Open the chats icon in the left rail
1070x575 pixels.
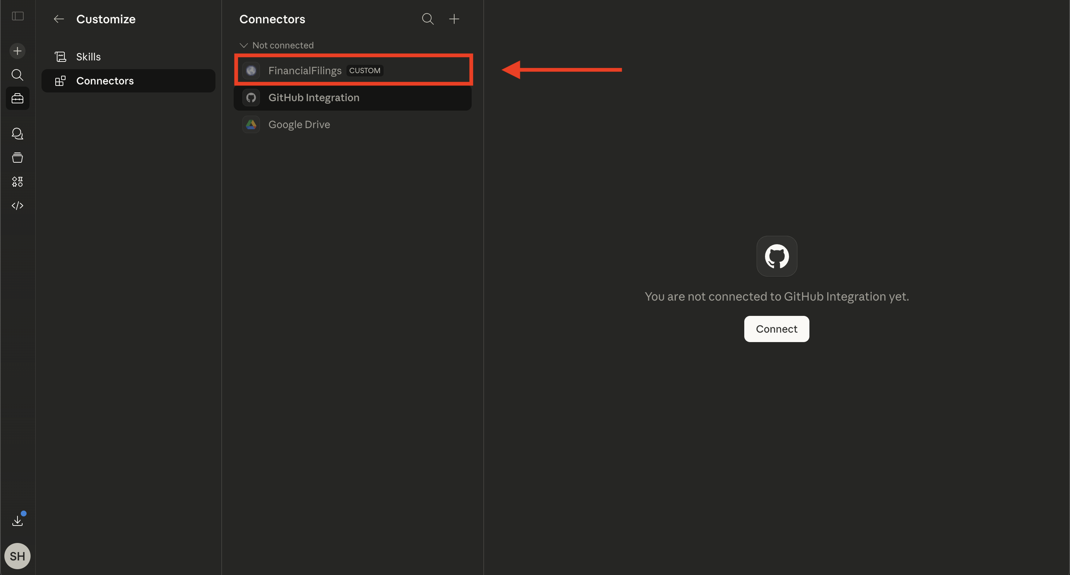(17, 134)
